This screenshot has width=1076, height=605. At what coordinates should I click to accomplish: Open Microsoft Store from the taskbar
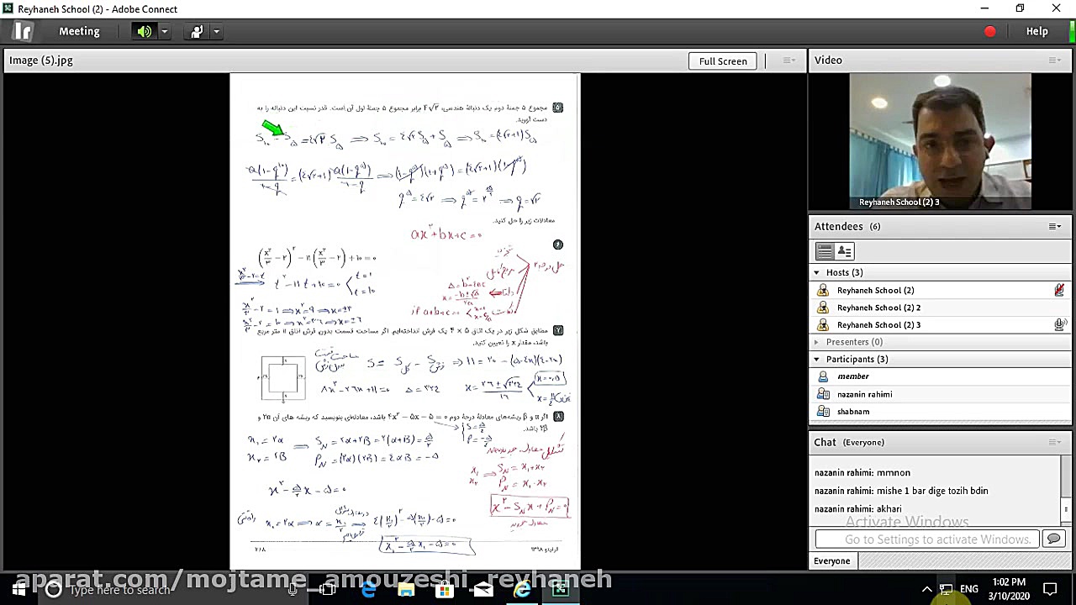pos(445,590)
